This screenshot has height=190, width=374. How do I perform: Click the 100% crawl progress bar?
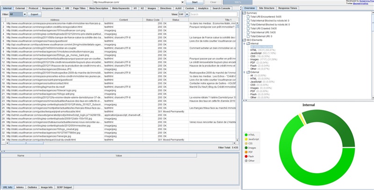click(x=237, y=2)
